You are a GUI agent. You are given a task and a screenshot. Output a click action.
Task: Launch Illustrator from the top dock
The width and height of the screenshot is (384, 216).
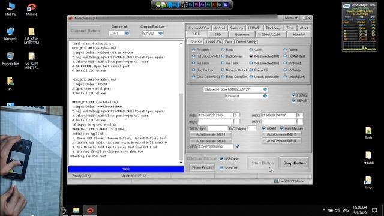pyautogui.click(x=214, y=5)
